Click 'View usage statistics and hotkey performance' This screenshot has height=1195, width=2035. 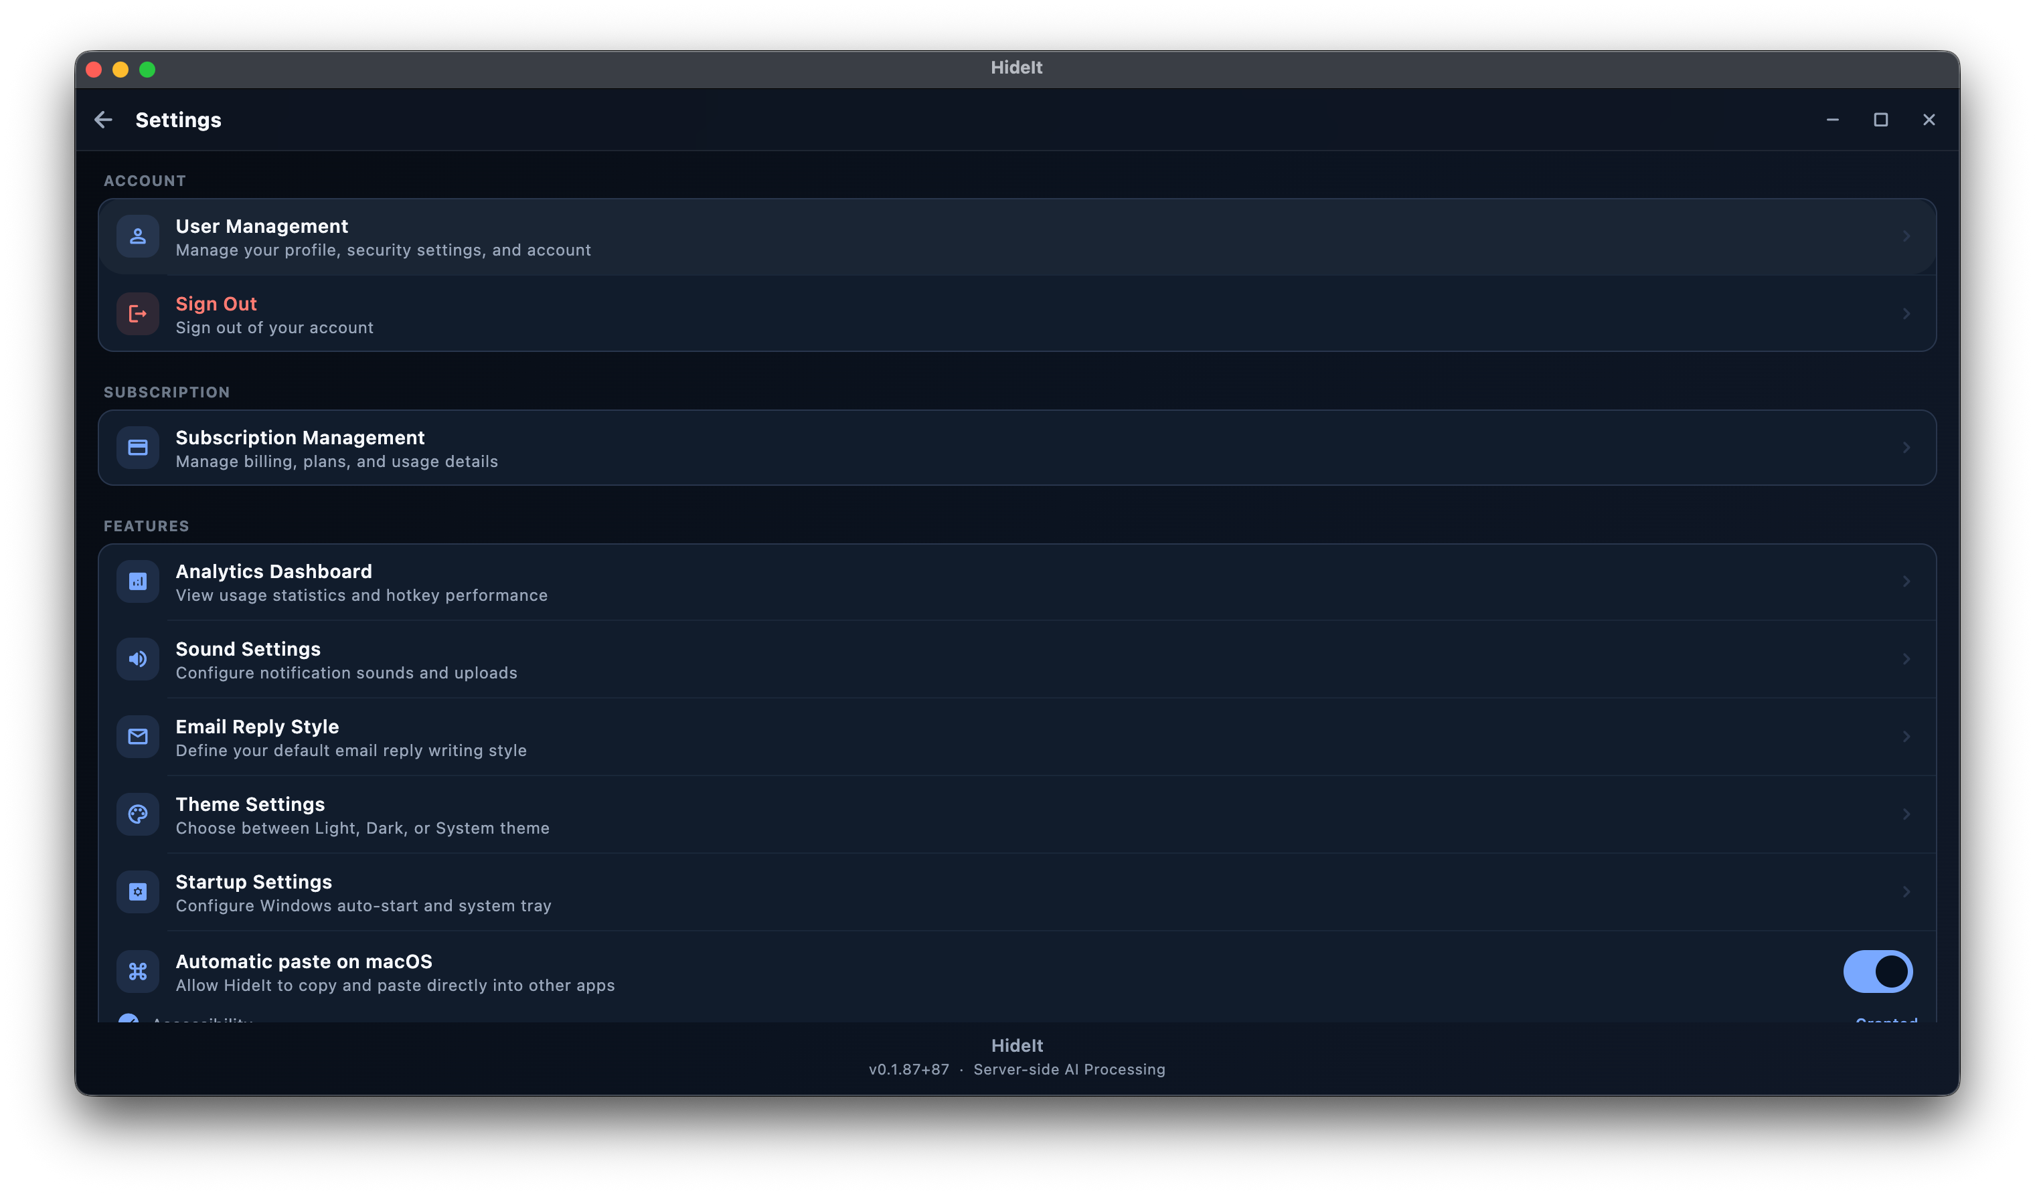(x=361, y=596)
